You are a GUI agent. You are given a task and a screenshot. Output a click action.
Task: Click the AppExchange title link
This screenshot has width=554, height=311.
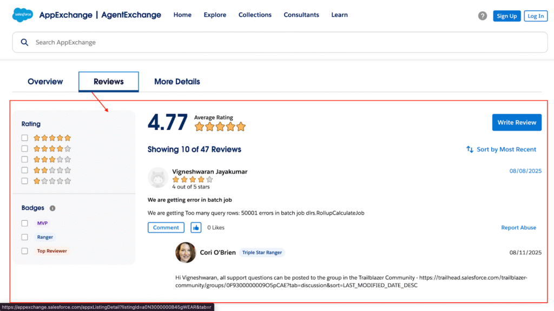tap(65, 15)
